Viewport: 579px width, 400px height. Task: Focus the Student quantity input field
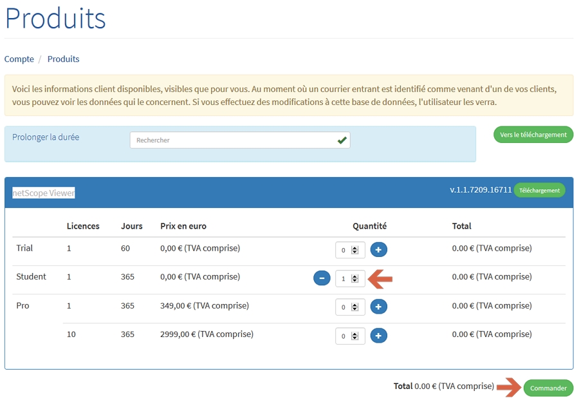[350, 279]
